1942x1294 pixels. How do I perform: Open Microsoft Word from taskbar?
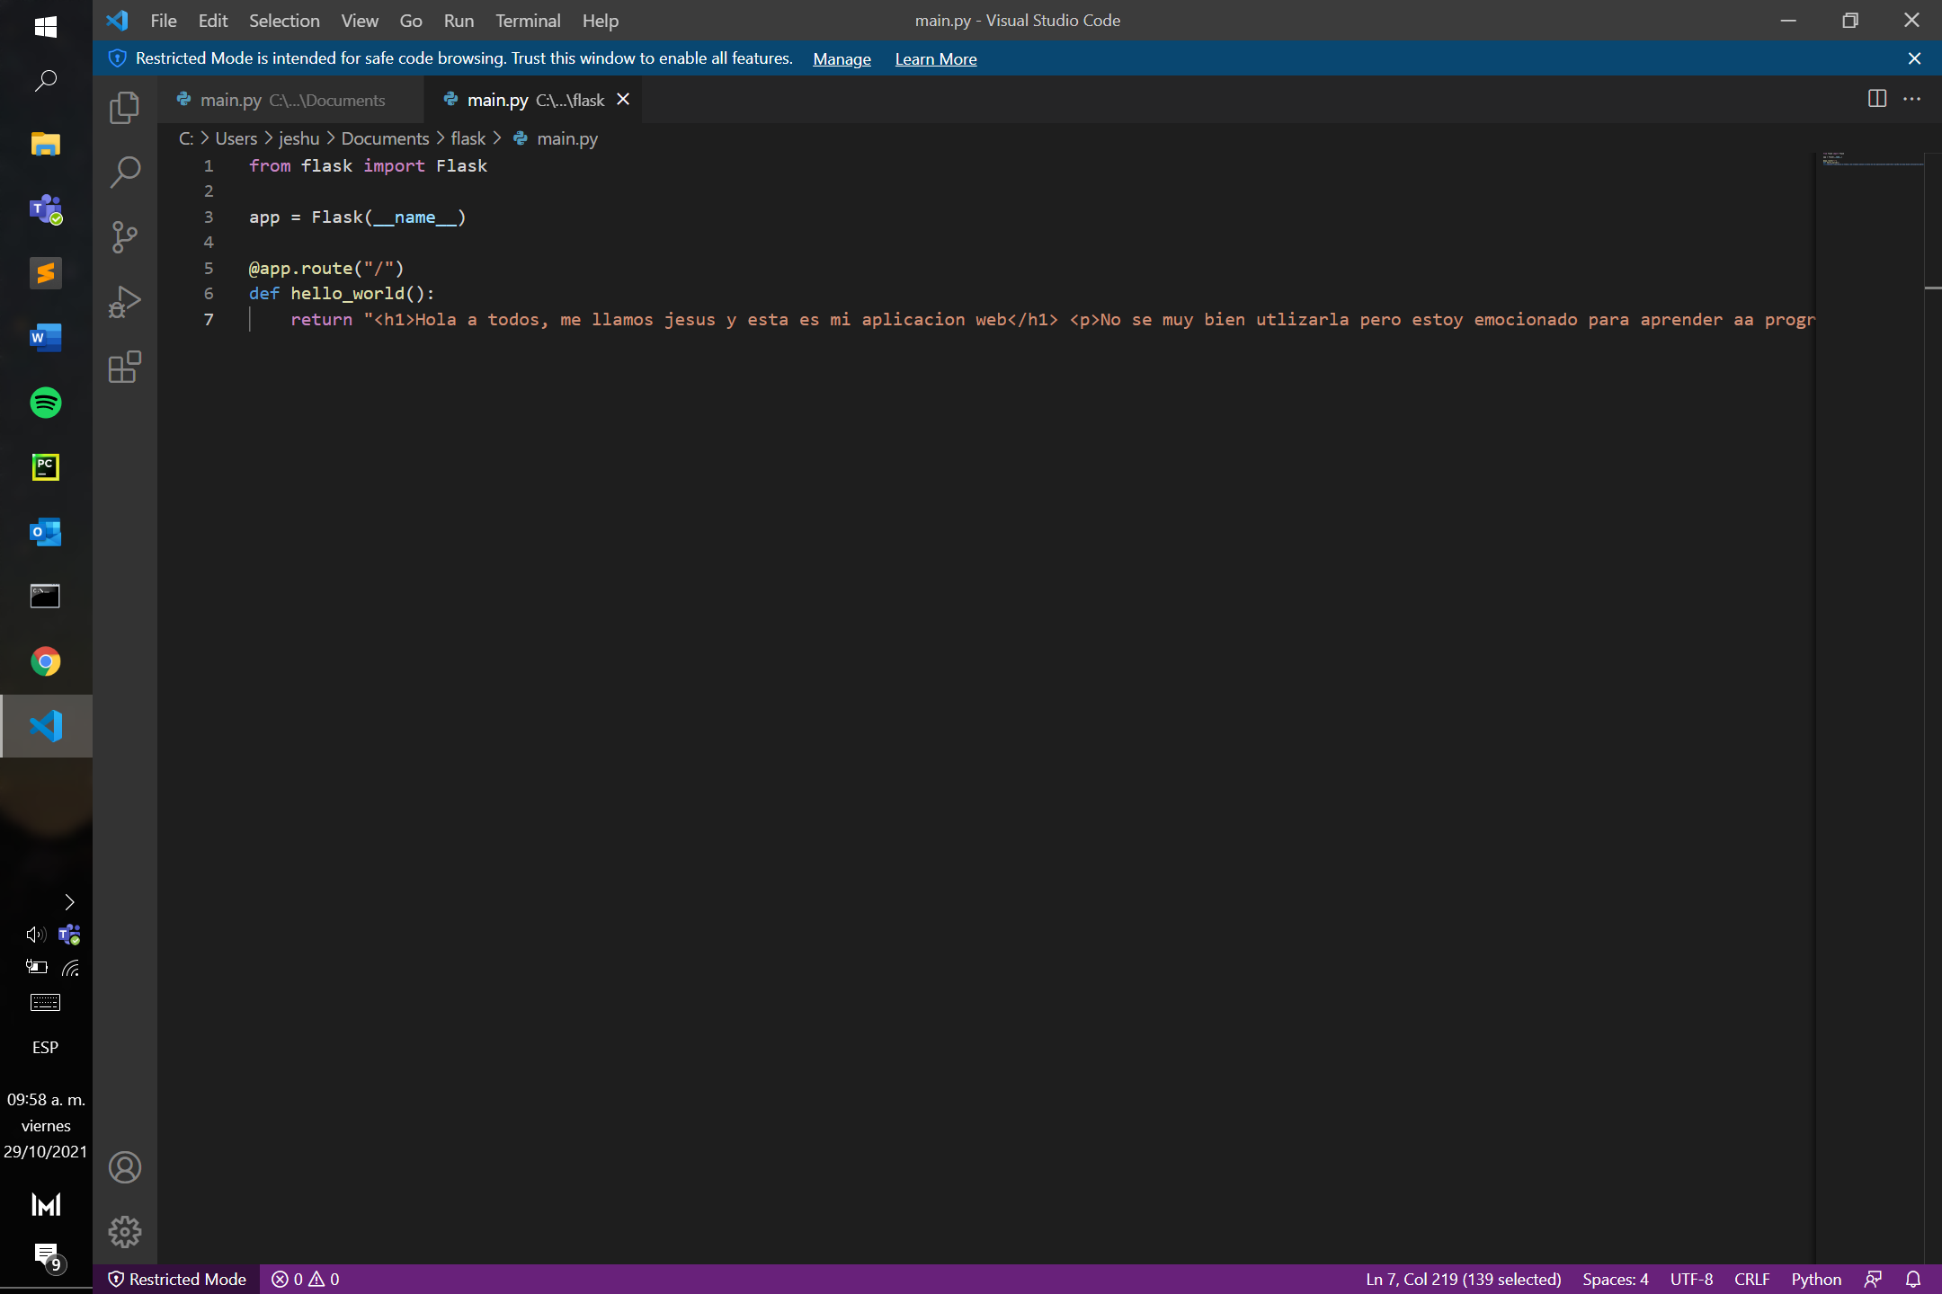coord(46,338)
